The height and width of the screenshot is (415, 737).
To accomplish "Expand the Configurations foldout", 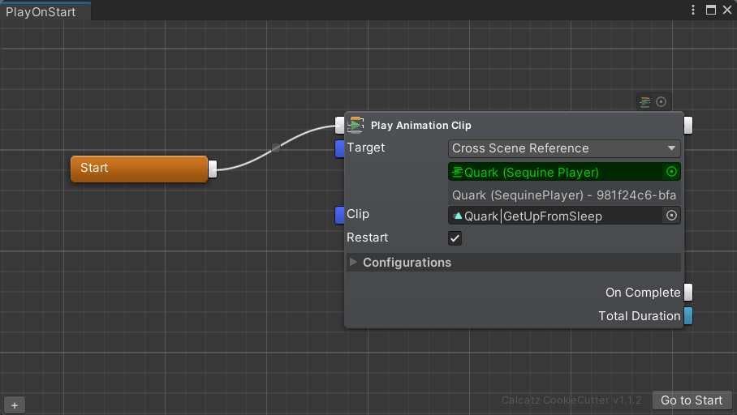I will (353, 263).
